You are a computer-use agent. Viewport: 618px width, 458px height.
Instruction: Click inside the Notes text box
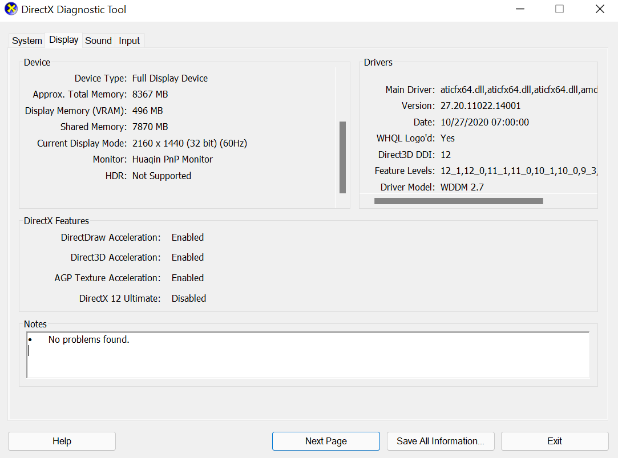[x=308, y=355]
